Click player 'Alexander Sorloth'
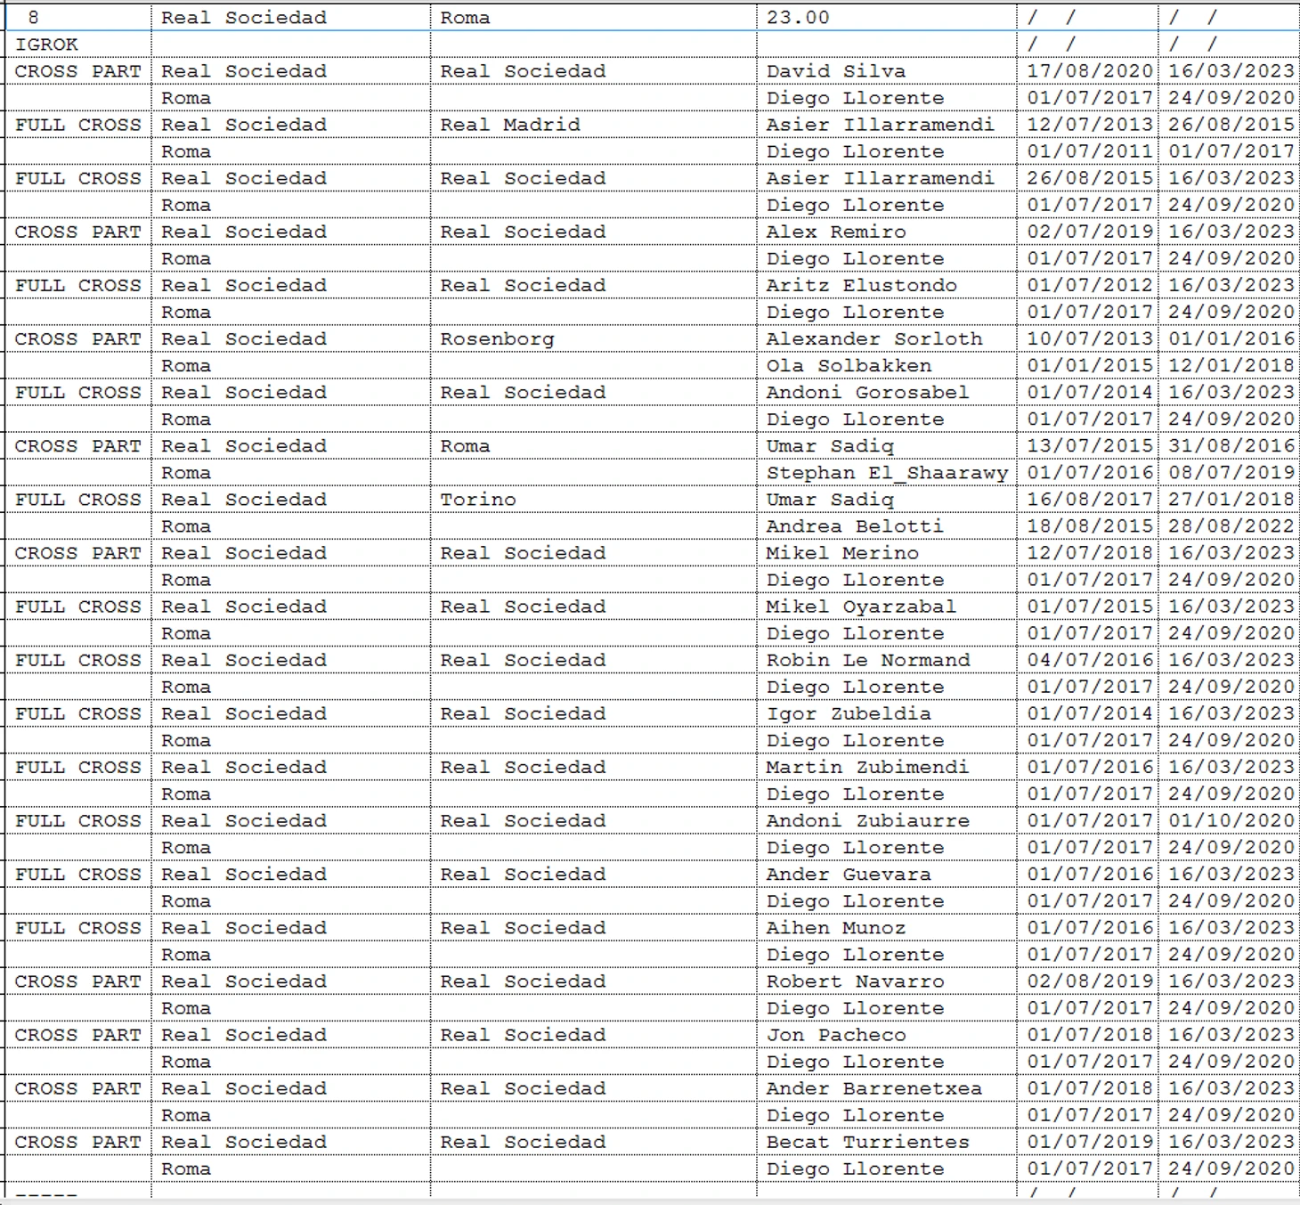Viewport: 1300px width, 1205px height. [874, 338]
